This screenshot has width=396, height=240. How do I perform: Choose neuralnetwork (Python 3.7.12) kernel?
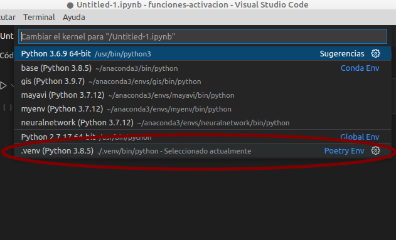tap(203, 123)
